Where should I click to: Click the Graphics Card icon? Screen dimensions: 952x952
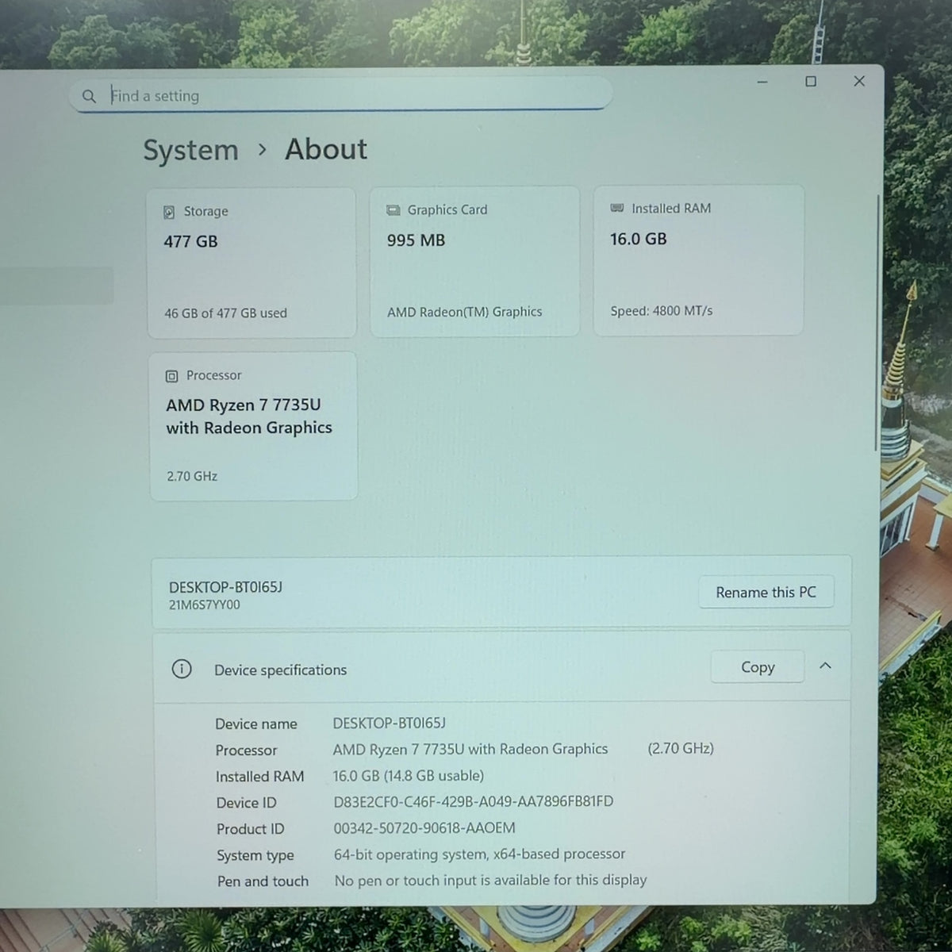tap(393, 210)
